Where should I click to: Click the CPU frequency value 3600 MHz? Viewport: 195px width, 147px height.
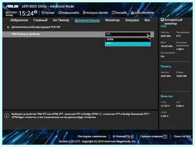[x=165, y=36]
